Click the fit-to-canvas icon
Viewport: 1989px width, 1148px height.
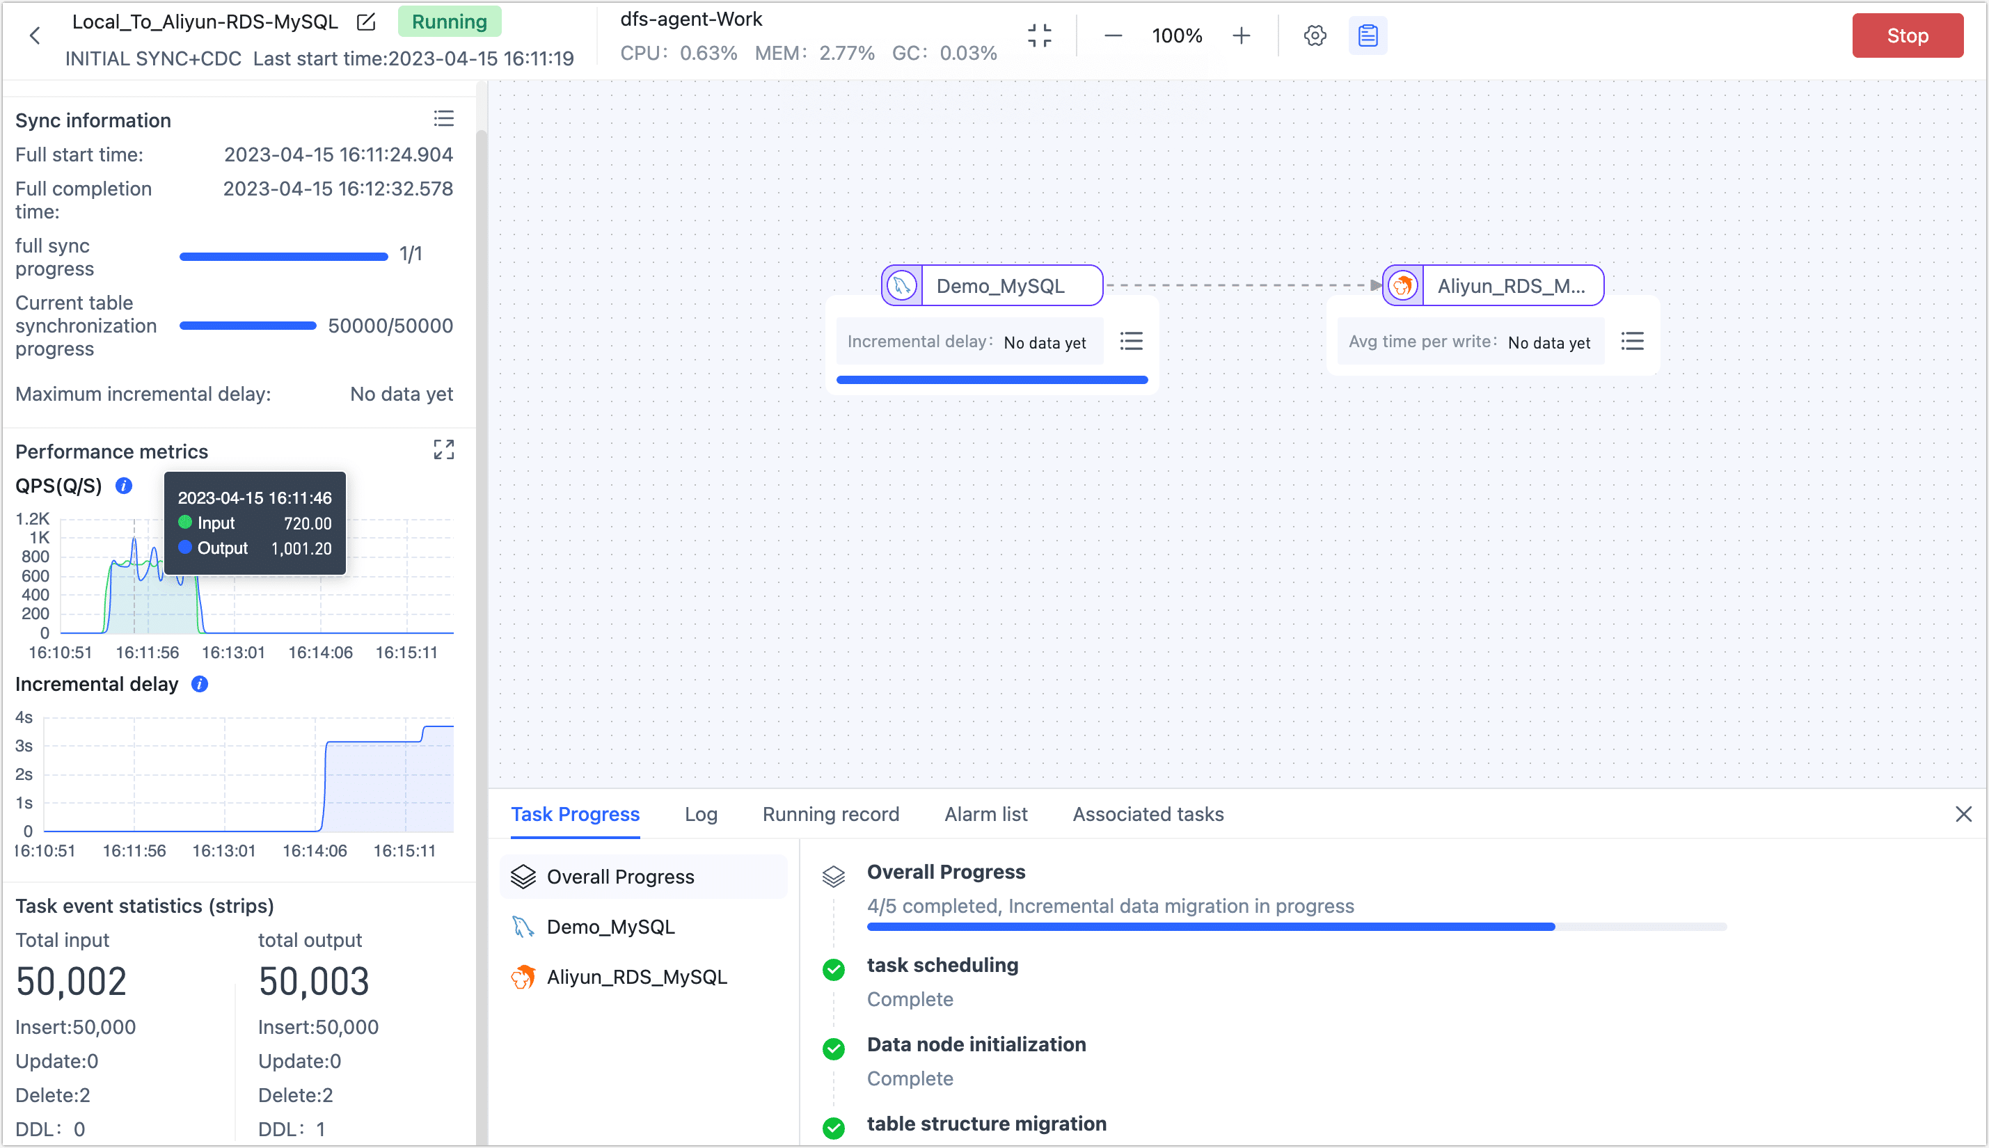point(1040,35)
